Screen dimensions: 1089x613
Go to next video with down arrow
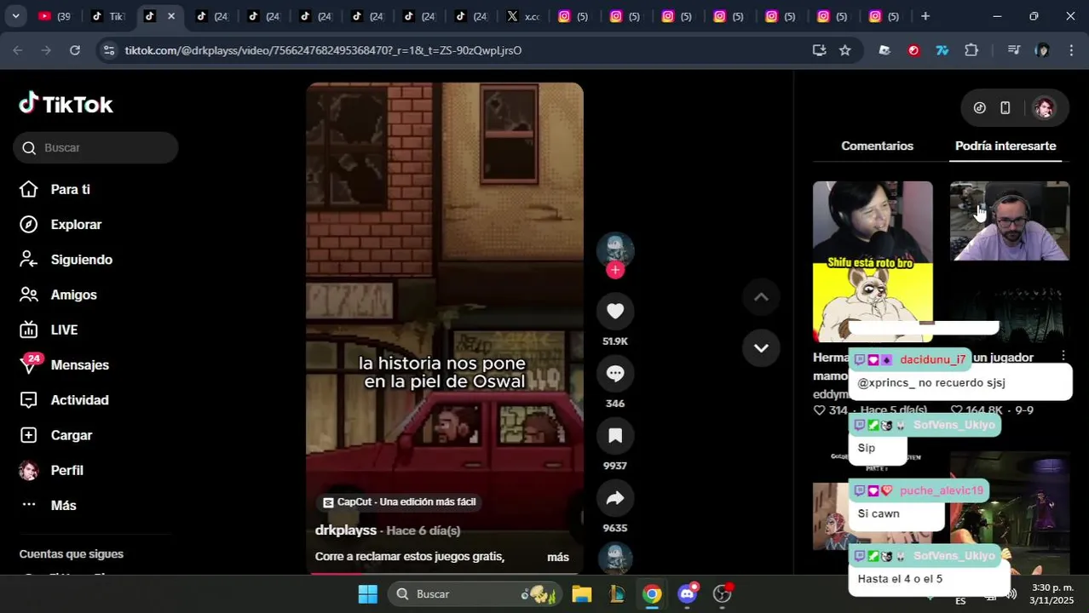click(761, 347)
